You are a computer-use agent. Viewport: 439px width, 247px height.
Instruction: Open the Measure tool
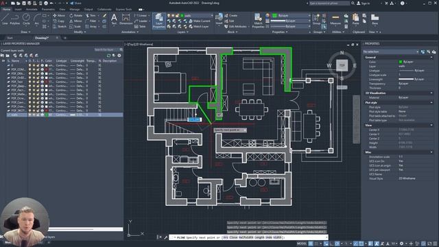tap(335, 20)
